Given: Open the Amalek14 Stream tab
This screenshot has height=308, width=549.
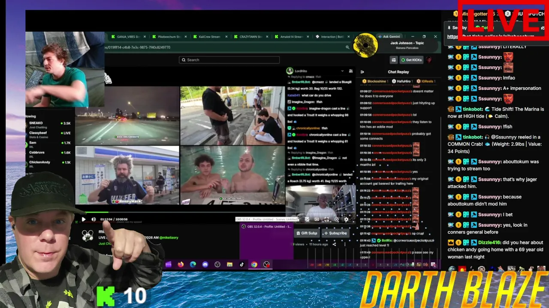Looking at the screenshot, I should 292,37.
